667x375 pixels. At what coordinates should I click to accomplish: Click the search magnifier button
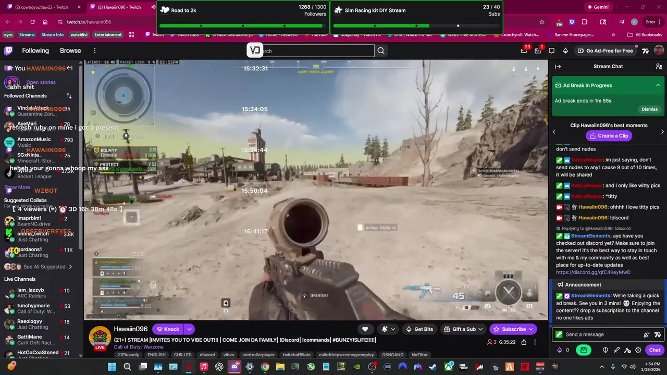(x=381, y=51)
